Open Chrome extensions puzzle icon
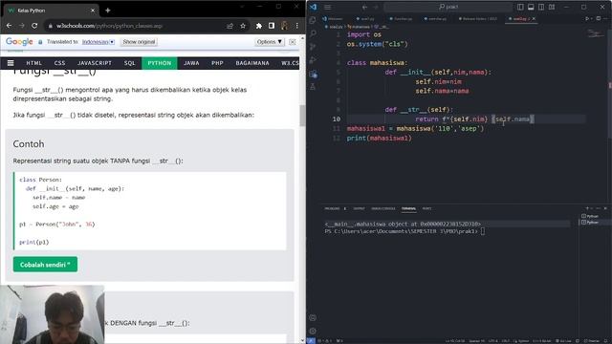 pos(259,26)
